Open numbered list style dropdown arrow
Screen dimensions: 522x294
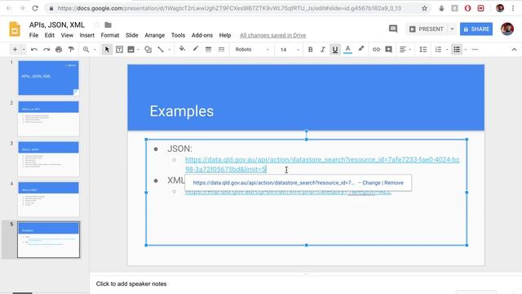click(x=447, y=50)
